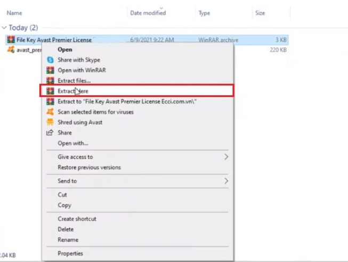Click the Today (2) group label

coord(23,28)
